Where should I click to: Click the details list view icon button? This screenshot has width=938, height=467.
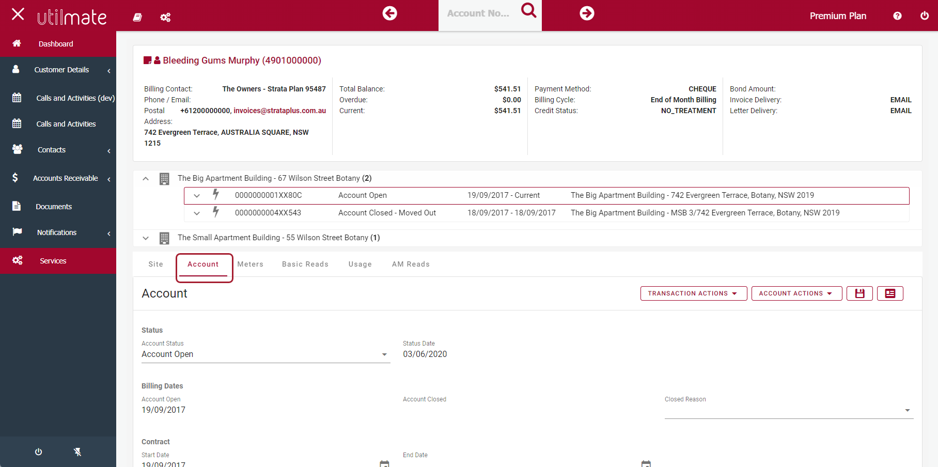coord(890,293)
